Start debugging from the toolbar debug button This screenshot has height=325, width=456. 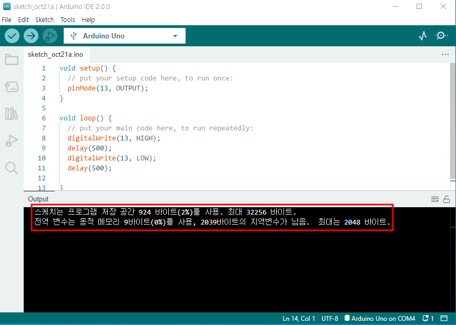pos(50,36)
